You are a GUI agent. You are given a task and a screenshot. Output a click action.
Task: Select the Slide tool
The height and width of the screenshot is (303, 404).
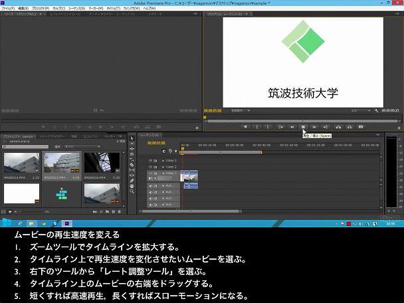tap(132, 175)
